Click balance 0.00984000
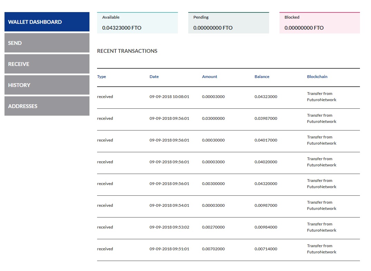Screen dimensions: 371x271 click(x=266, y=227)
